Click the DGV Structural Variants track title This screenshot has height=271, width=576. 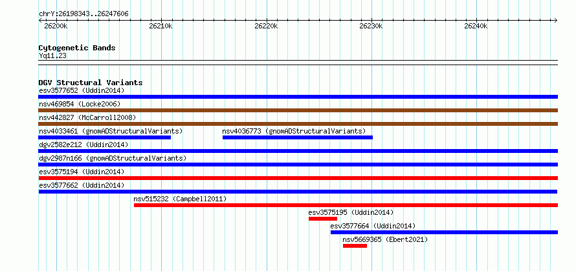point(91,83)
